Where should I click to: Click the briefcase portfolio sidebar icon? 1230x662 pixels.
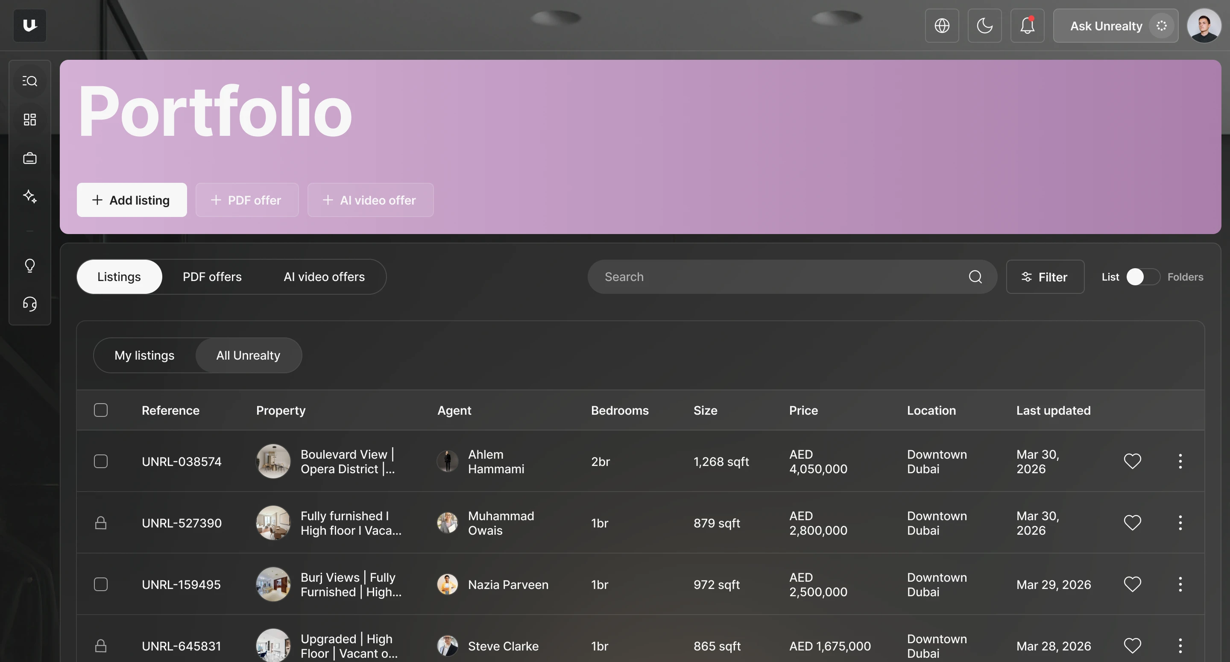pos(29,158)
